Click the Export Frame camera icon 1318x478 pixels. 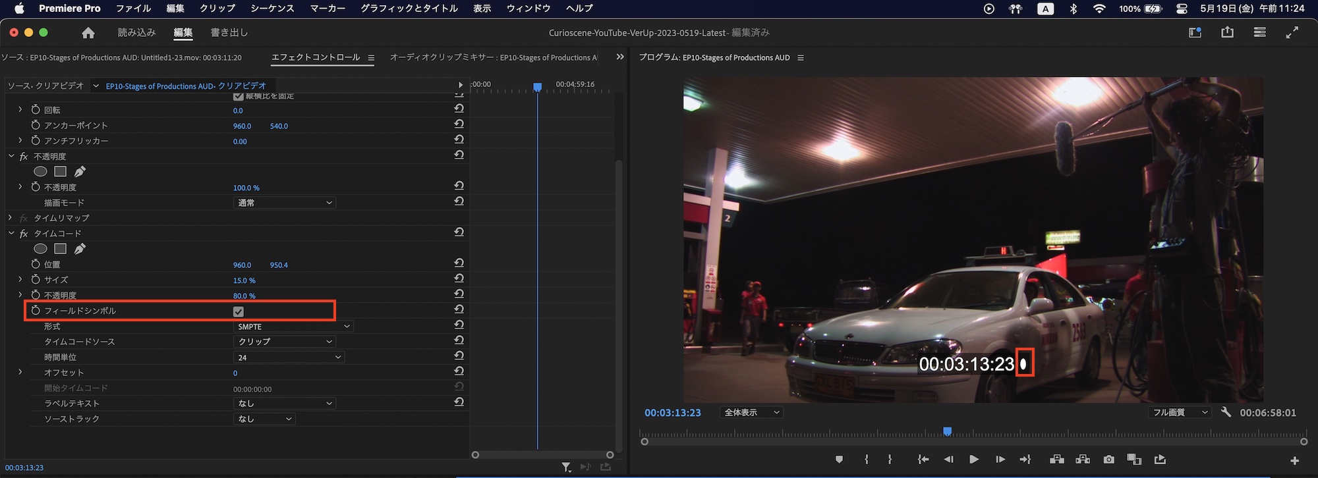point(1109,460)
